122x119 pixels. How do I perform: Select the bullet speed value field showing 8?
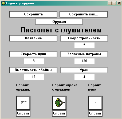point(34,61)
